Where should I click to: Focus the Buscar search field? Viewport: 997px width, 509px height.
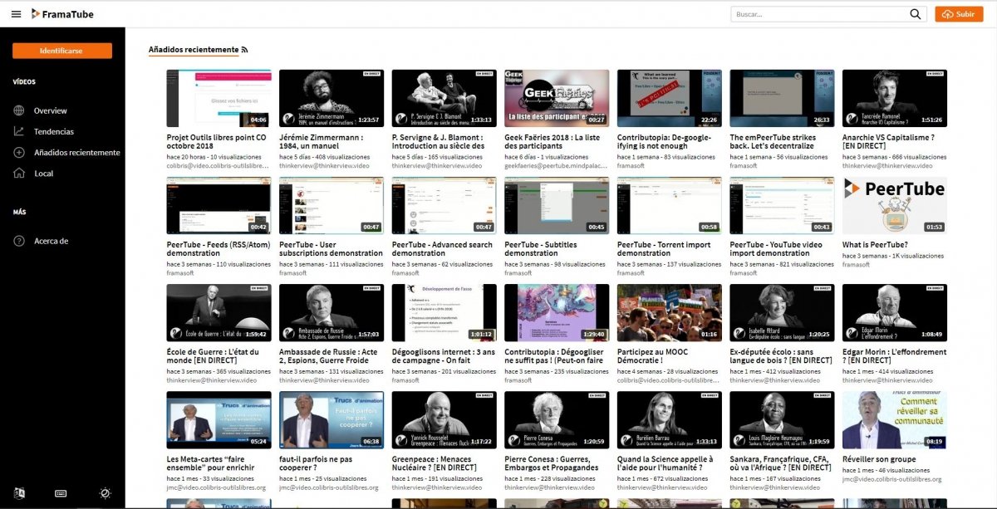click(x=820, y=14)
